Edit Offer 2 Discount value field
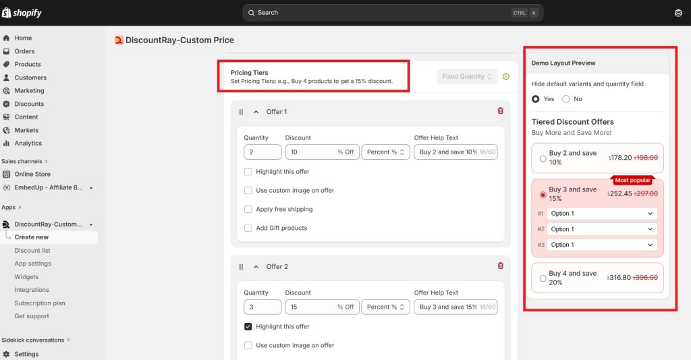The width and height of the screenshot is (691, 360). (x=323, y=307)
